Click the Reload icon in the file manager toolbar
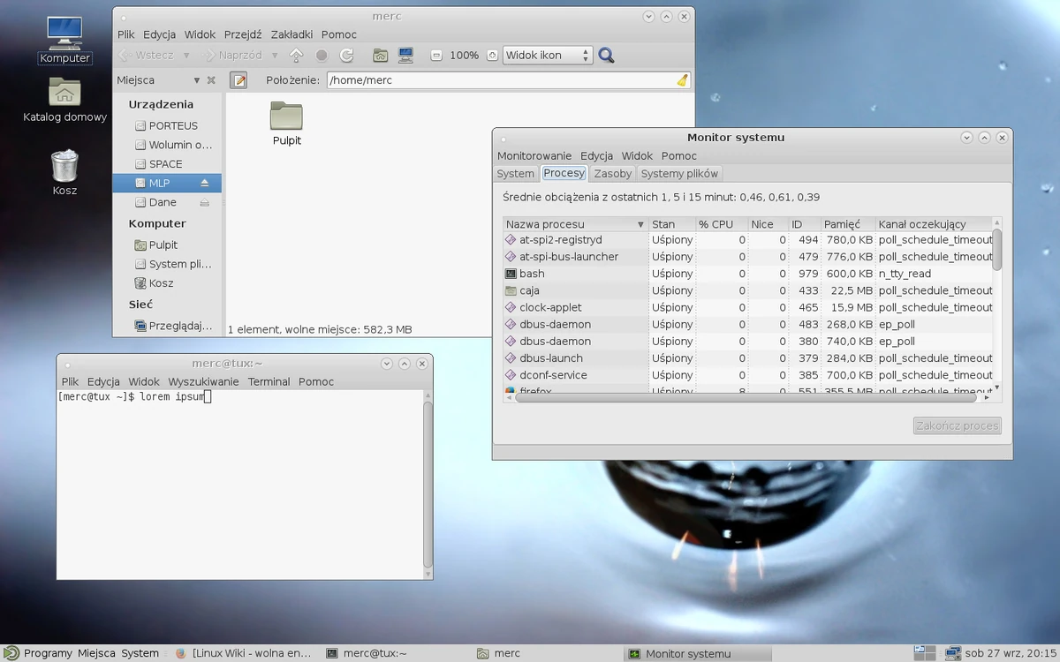The image size is (1060, 662). coord(345,55)
